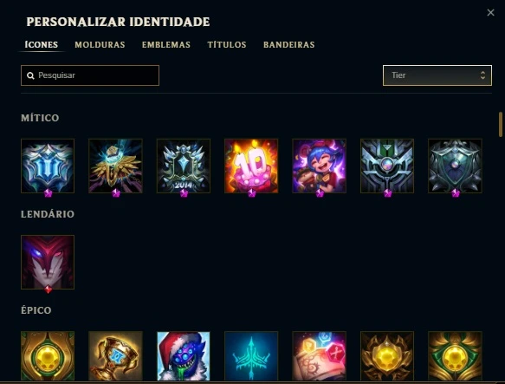Click the vertical scrollbar thumb
This screenshot has width=505, height=384.
(500, 124)
